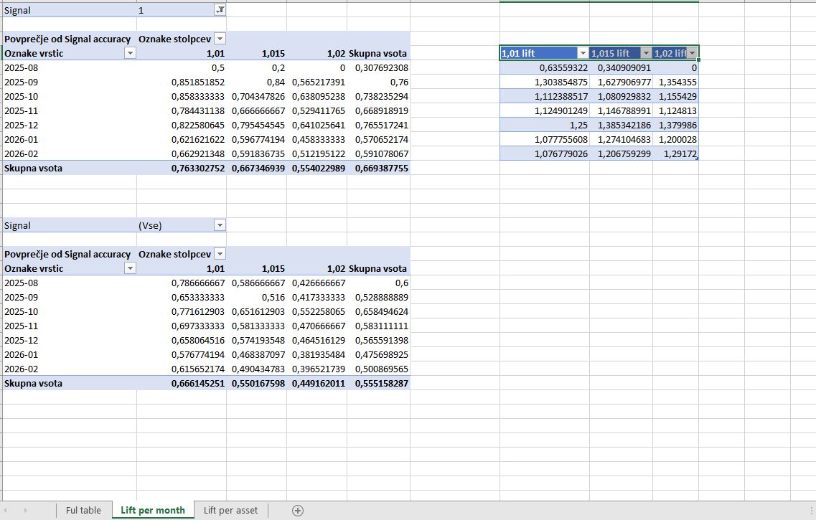Image resolution: width=816 pixels, height=520 pixels.
Task: Open the 1,015 lift column filter dropdown
Action: coord(645,53)
